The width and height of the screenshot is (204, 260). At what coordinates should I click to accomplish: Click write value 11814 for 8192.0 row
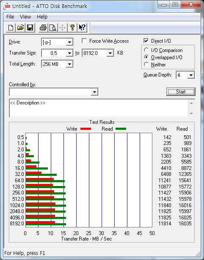[x=165, y=224]
